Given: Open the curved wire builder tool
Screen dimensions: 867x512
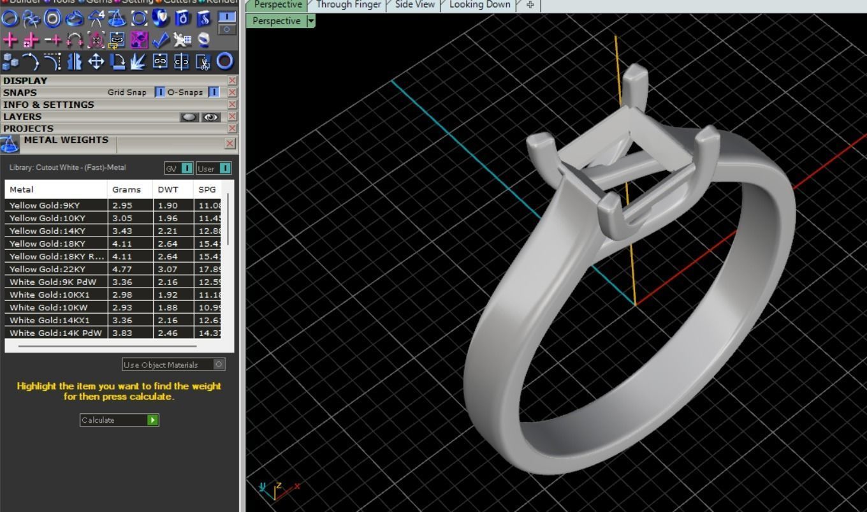Looking at the screenshot, I should click(x=31, y=18).
